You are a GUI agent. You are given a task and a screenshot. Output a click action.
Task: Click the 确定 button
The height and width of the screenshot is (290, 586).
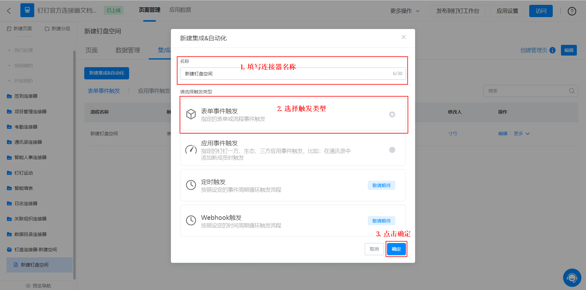[396, 249]
